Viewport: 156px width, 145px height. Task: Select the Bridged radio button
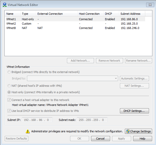click(9, 72)
